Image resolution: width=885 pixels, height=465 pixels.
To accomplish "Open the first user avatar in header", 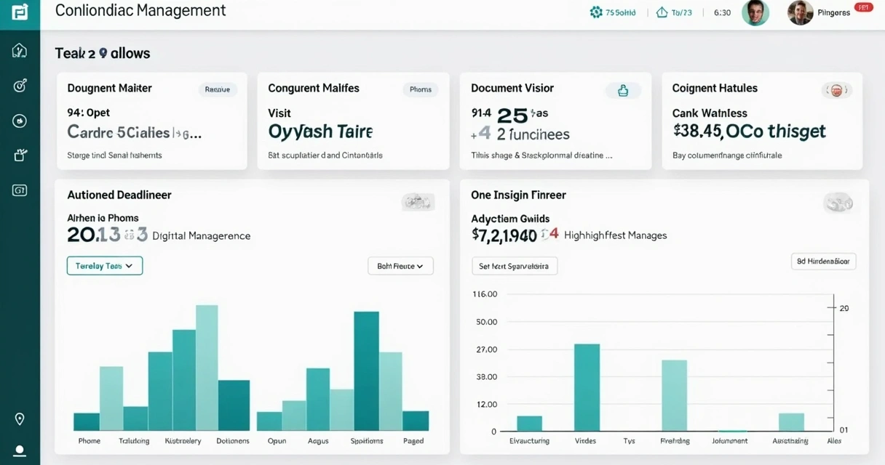I will [x=755, y=12].
